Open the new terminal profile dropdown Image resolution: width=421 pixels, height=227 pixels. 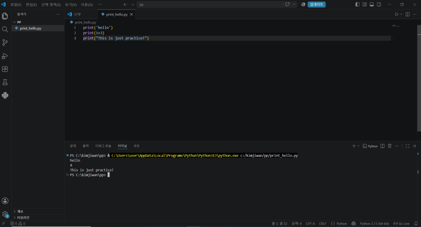(x=359, y=146)
